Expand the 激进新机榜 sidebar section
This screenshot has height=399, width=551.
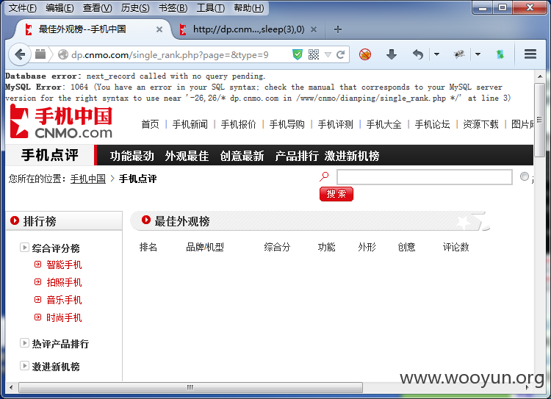coord(24,366)
